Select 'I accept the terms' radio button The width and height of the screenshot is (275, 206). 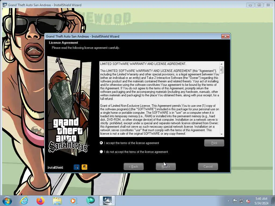click(x=101, y=143)
